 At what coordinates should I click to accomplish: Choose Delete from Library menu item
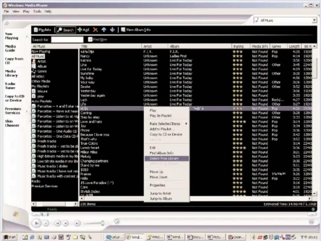pyautogui.click(x=167, y=158)
